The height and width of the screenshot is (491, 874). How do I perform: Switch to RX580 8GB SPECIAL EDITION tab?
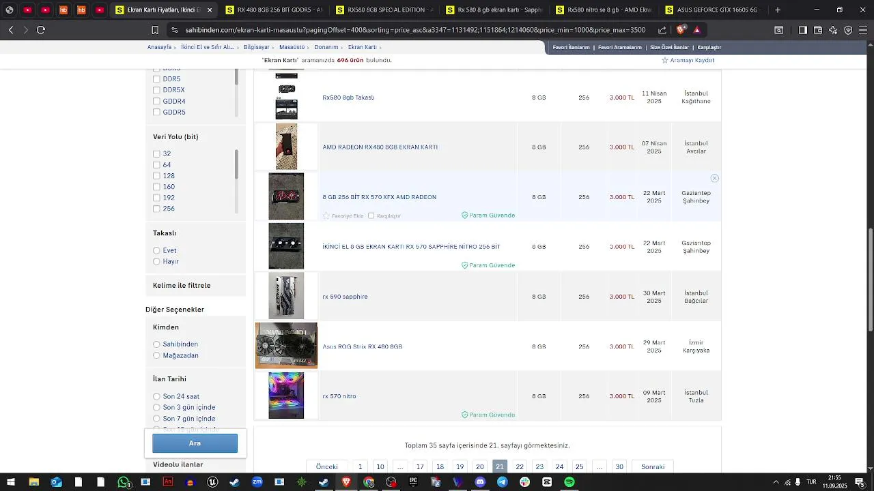point(384,10)
